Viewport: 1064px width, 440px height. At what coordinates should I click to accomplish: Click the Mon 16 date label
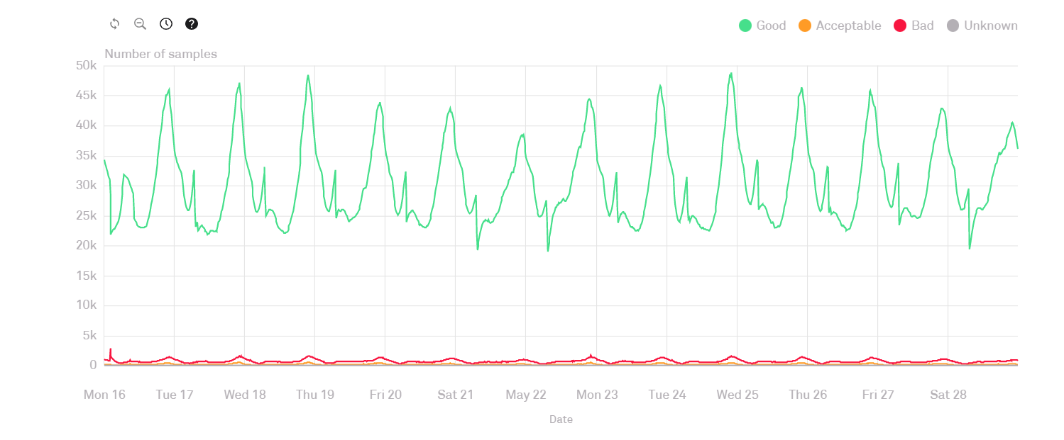coord(104,395)
